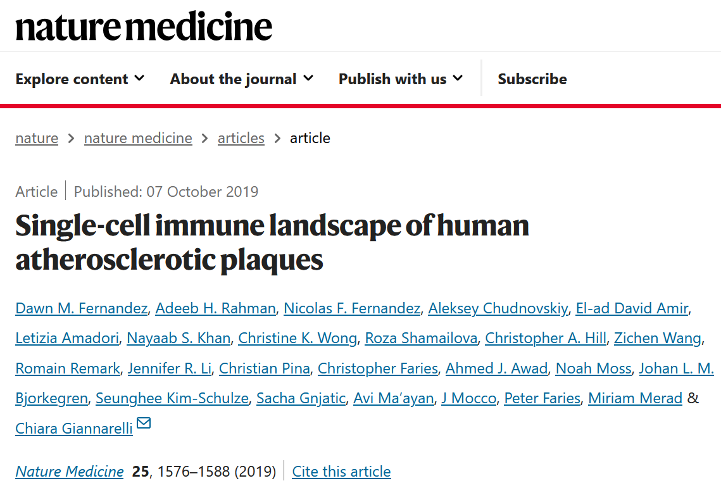Viewport: 721px width, 495px height.
Task: Click the Subscribe menu item
Action: pyautogui.click(x=532, y=79)
